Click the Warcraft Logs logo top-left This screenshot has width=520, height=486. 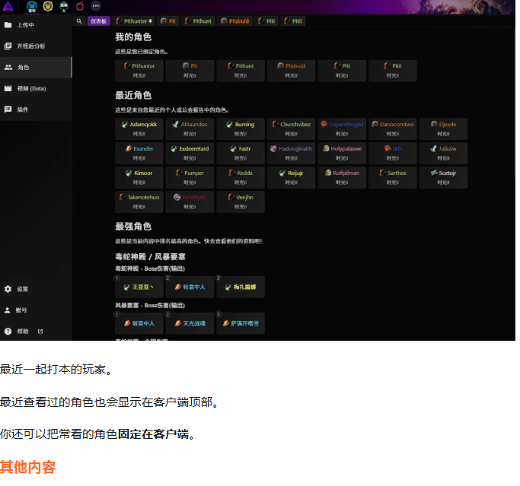click(x=7, y=6)
